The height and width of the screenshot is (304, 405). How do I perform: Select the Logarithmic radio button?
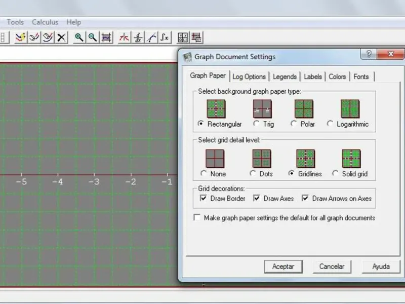click(x=330, y=124)
